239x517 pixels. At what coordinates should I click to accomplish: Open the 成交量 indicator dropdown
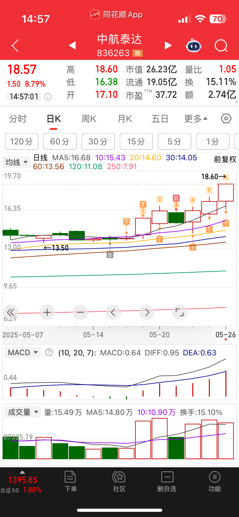pos(23,412)
